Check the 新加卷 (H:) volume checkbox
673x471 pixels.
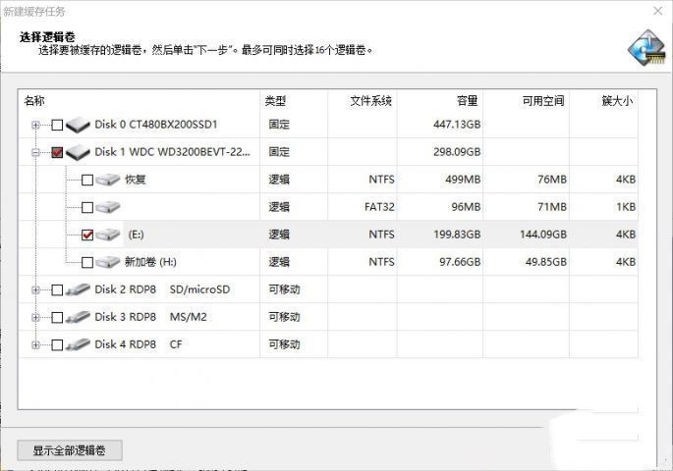[x=87, y=262]
